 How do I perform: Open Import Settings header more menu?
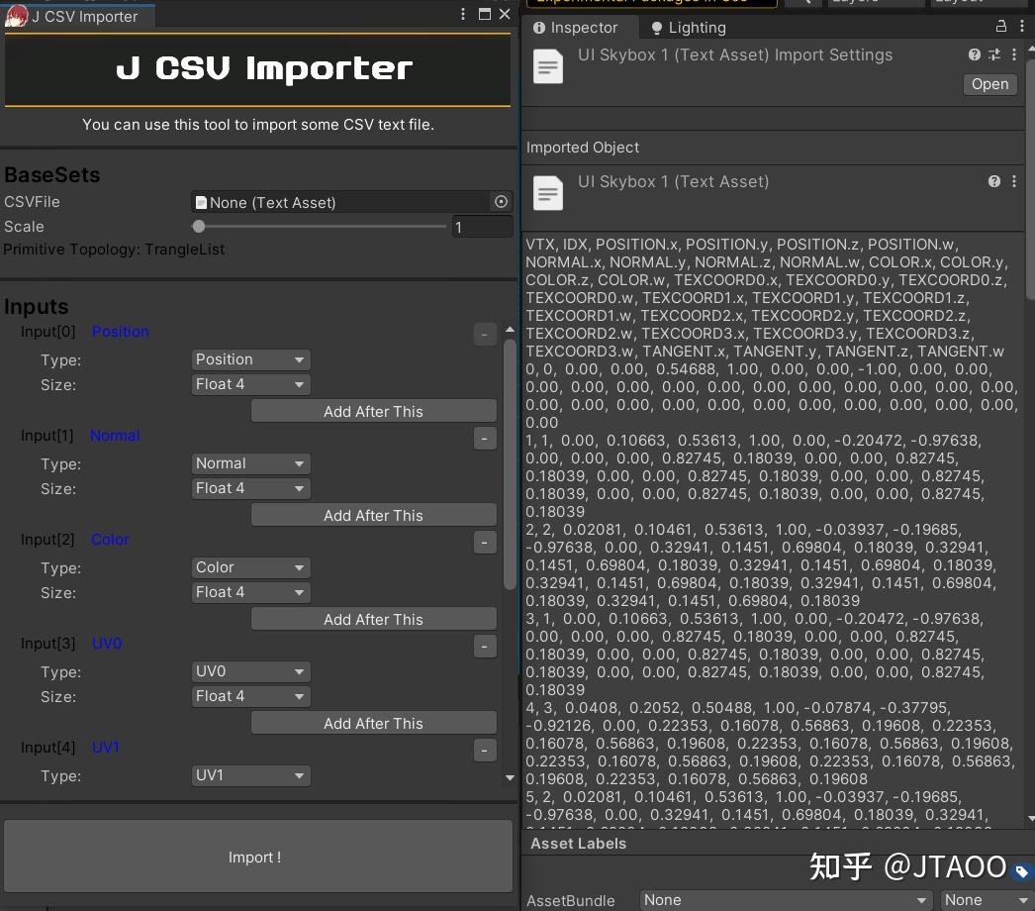coord(1014,54)
